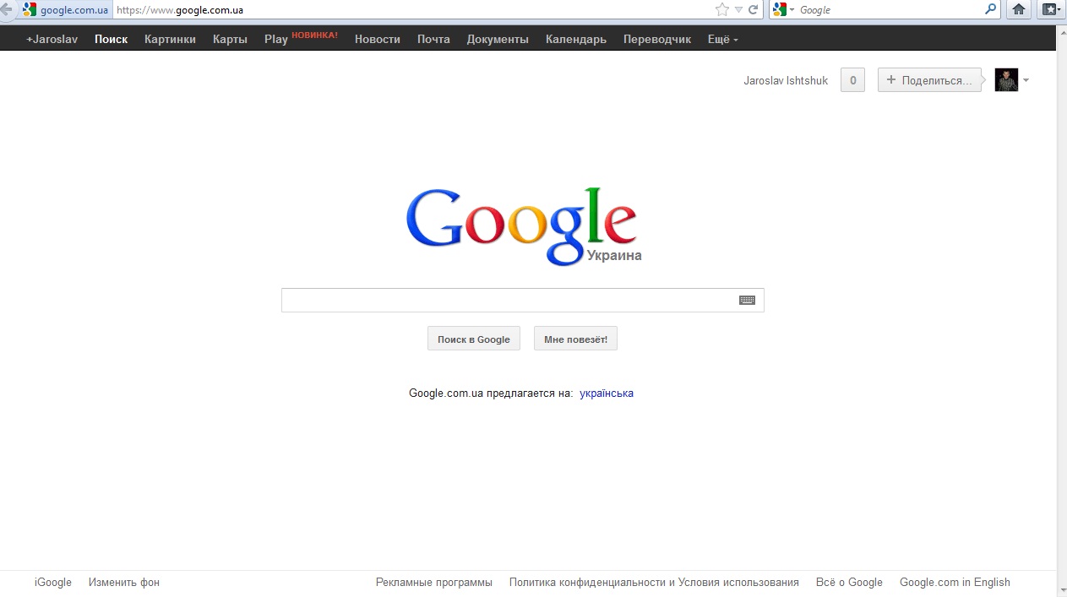The image size is (1067, 597).
Task: Open the URL history dropdown arrow
Action: point(738,10)
